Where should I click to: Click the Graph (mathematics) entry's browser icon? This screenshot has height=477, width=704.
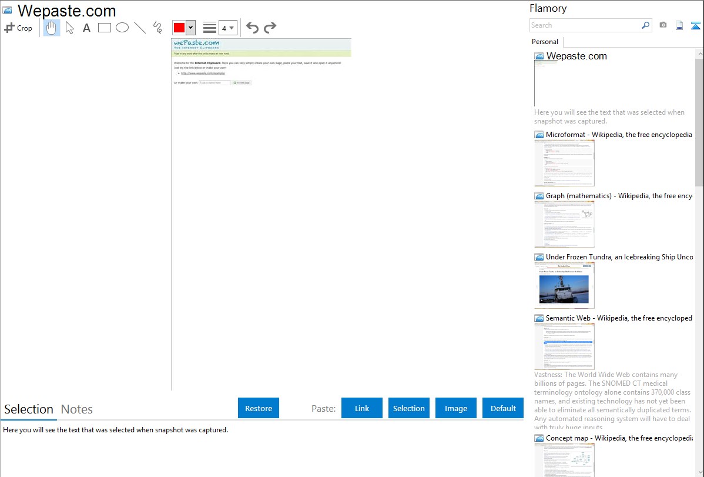[x=539, y=196]
